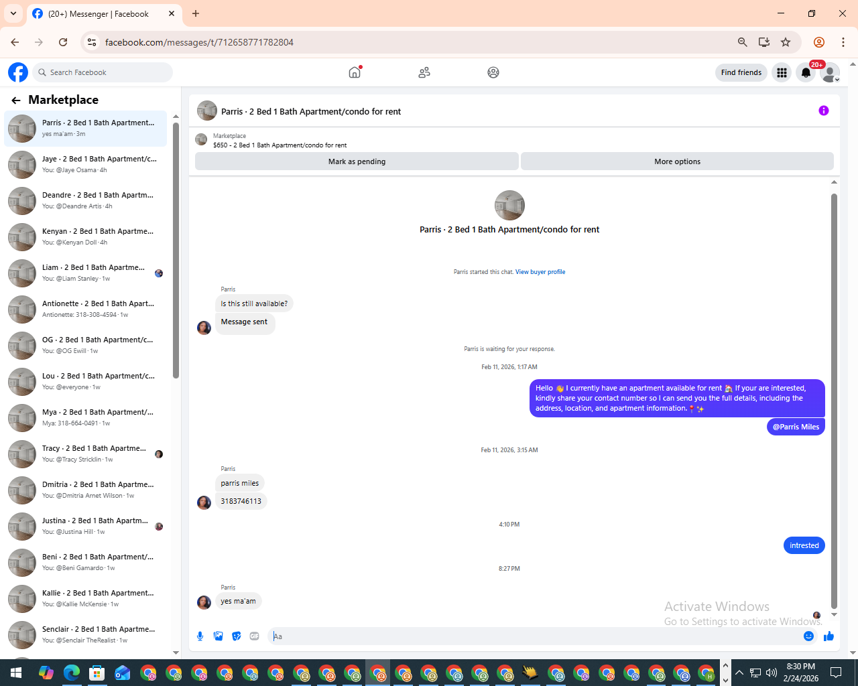
Task: Open the Mya conversation
Action: click(x=86, y=418)
